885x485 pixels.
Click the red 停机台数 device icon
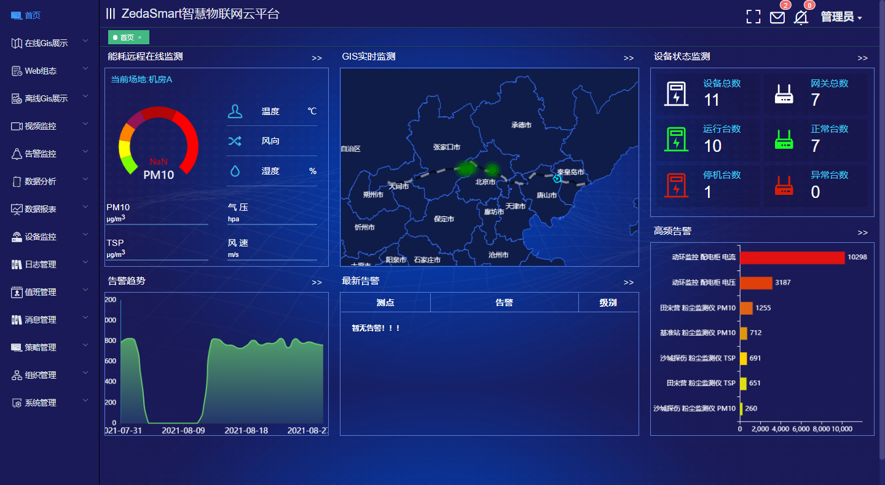(x=676, y=186)
